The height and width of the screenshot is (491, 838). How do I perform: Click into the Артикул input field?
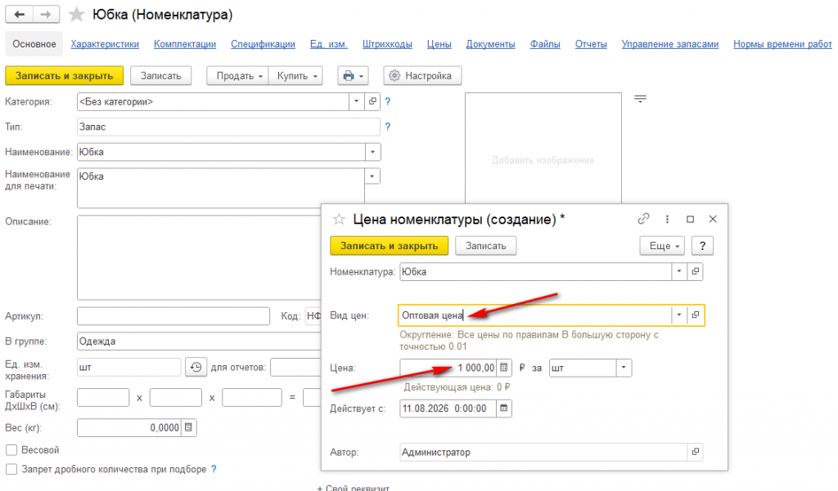tap(173, 316)
